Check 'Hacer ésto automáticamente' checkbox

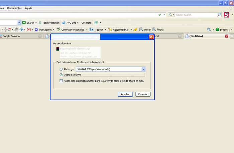61,81
